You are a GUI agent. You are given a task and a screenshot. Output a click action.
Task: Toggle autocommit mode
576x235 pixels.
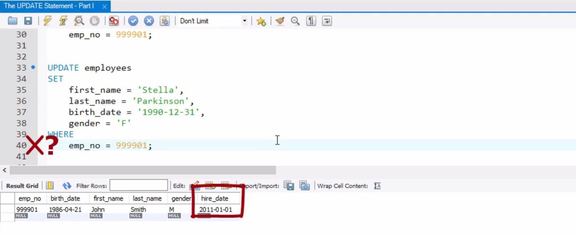click(x=165, y=21)
